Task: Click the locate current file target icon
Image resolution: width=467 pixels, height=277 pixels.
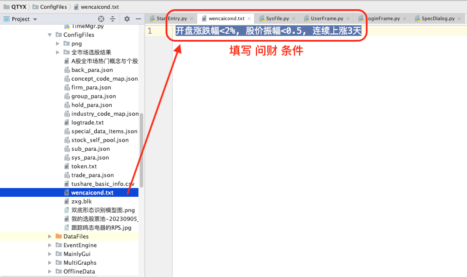Action: tap(101, 19)
